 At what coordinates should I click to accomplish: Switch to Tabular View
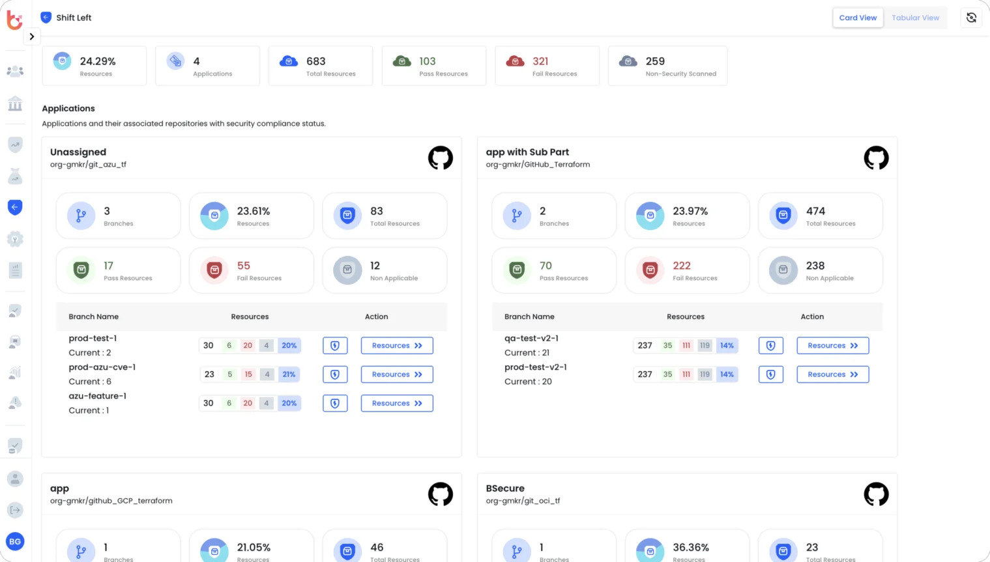915,18
